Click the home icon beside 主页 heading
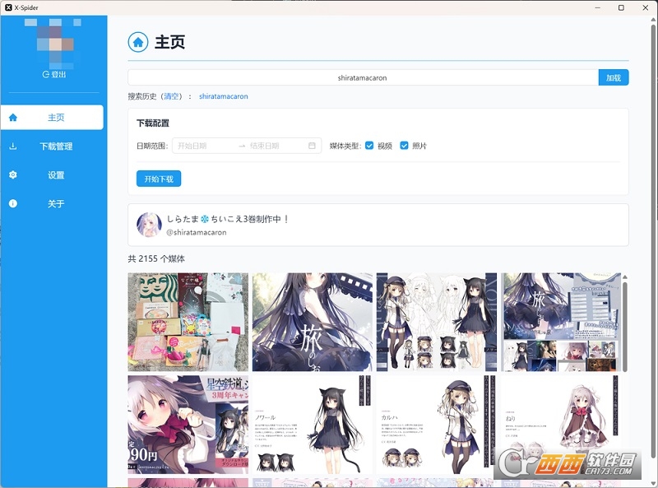The height and width of the screenshot is (488, 658). (138, 42)
